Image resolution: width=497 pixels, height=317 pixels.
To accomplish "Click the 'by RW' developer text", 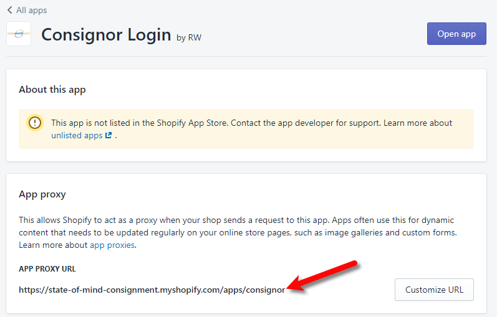I will coord(189,38).
